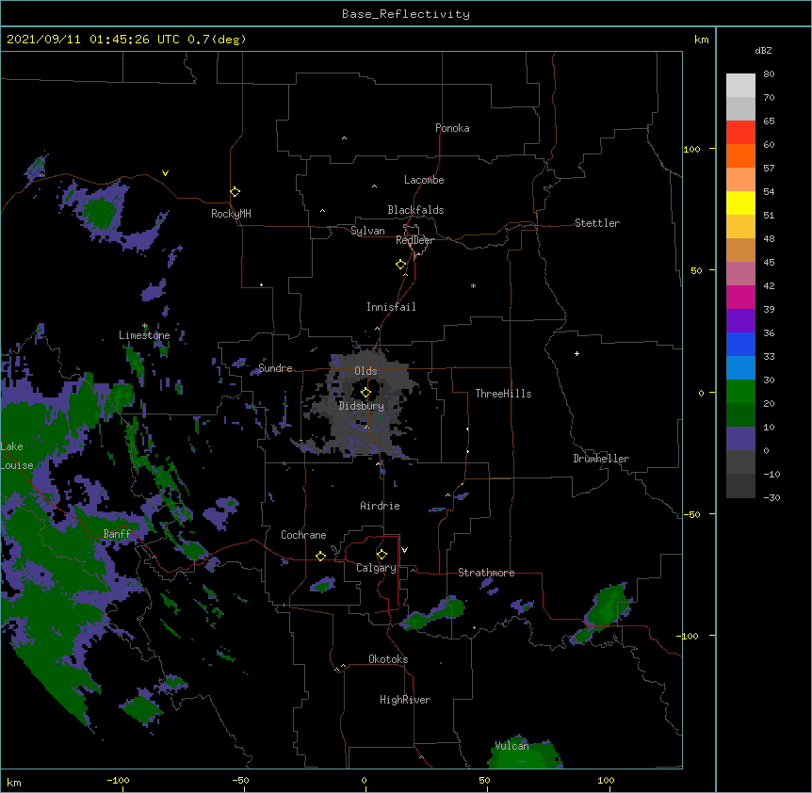Click the white plus marker north of Drumheller
812x793 pixels.
(577, 353)
